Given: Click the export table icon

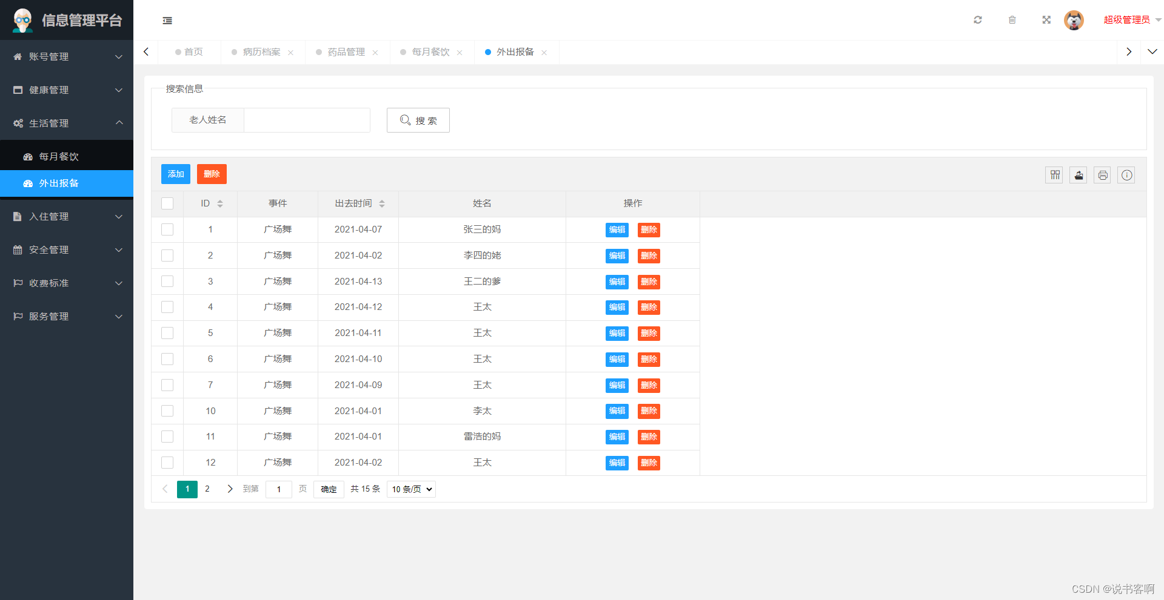Looking at the screenshot, I should (1079, 175).
